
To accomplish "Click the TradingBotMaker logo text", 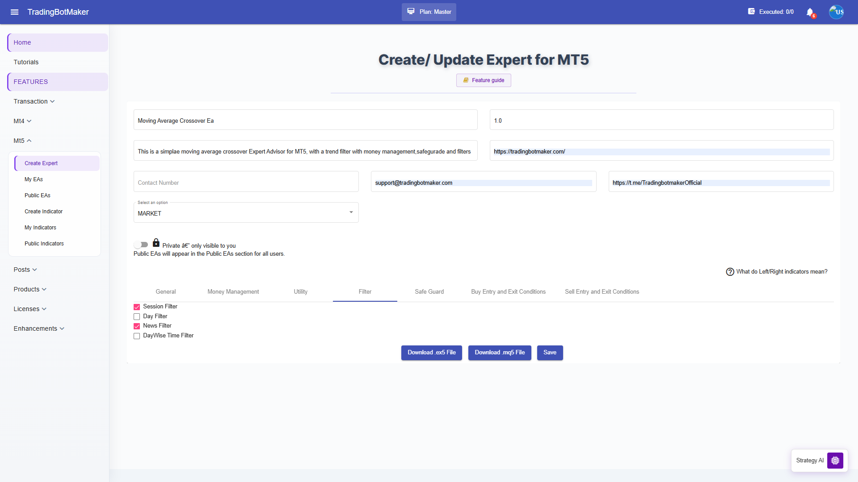I will point(58,12).
